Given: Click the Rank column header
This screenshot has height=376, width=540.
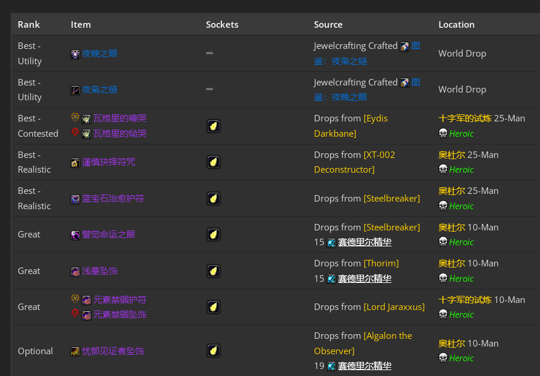Looking at the screenshot, I should click(x=28, y=24).
